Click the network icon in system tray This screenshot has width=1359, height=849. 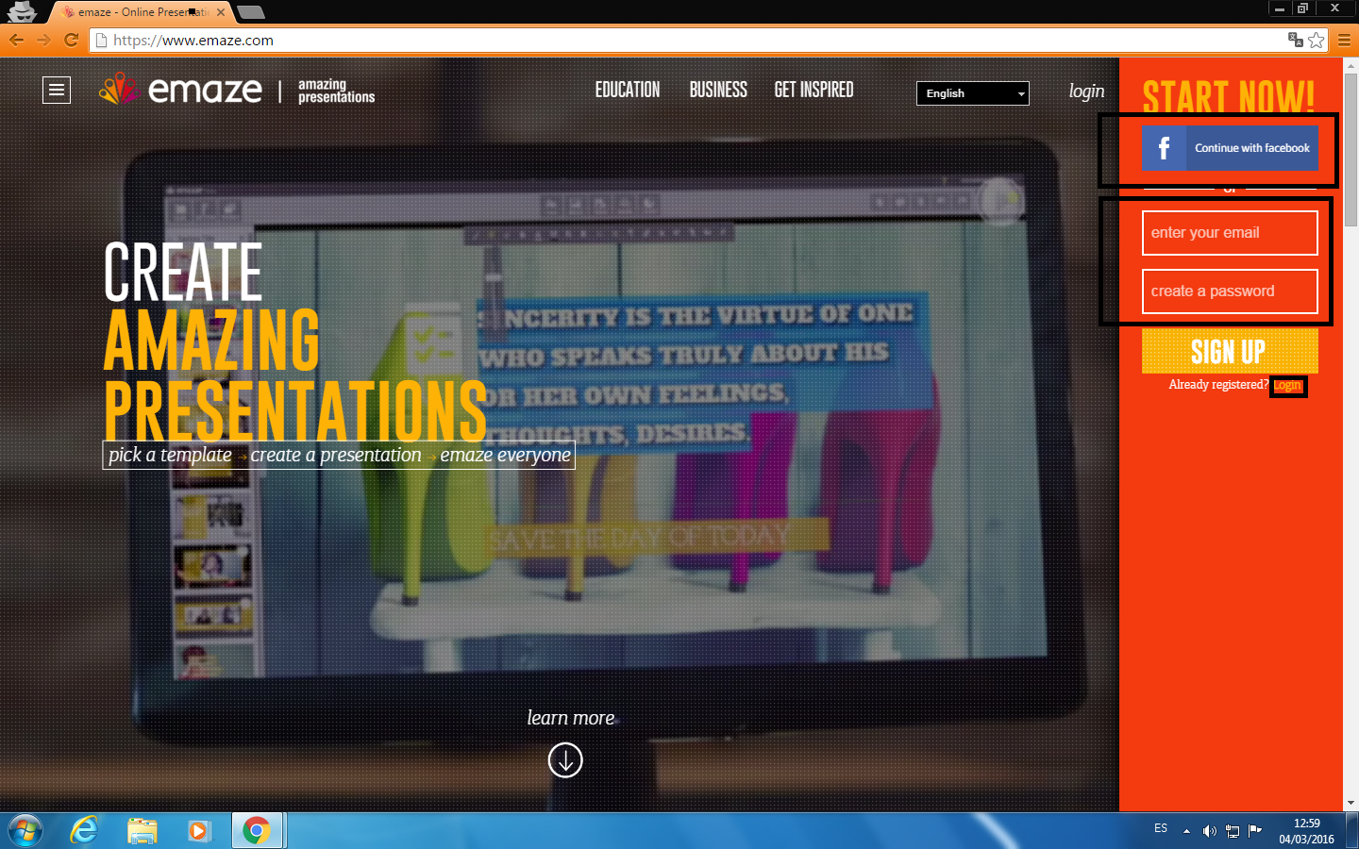(1233, 831)
